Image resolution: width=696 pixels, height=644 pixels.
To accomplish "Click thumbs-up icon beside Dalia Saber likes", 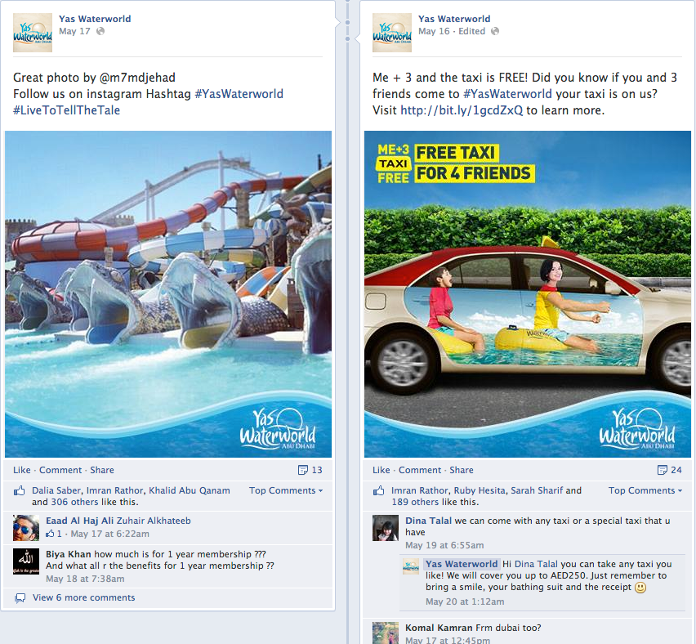I will click(19, 491).
